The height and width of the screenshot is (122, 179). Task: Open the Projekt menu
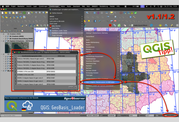click(x=13, y=7)
